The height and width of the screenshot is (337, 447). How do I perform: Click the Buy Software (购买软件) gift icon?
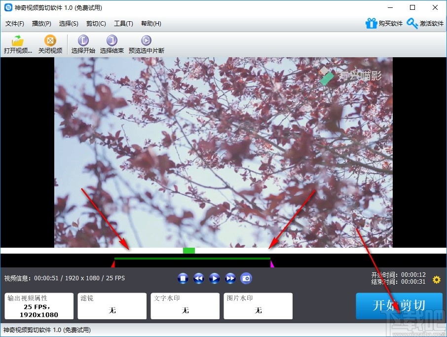(x=371, y=23)
